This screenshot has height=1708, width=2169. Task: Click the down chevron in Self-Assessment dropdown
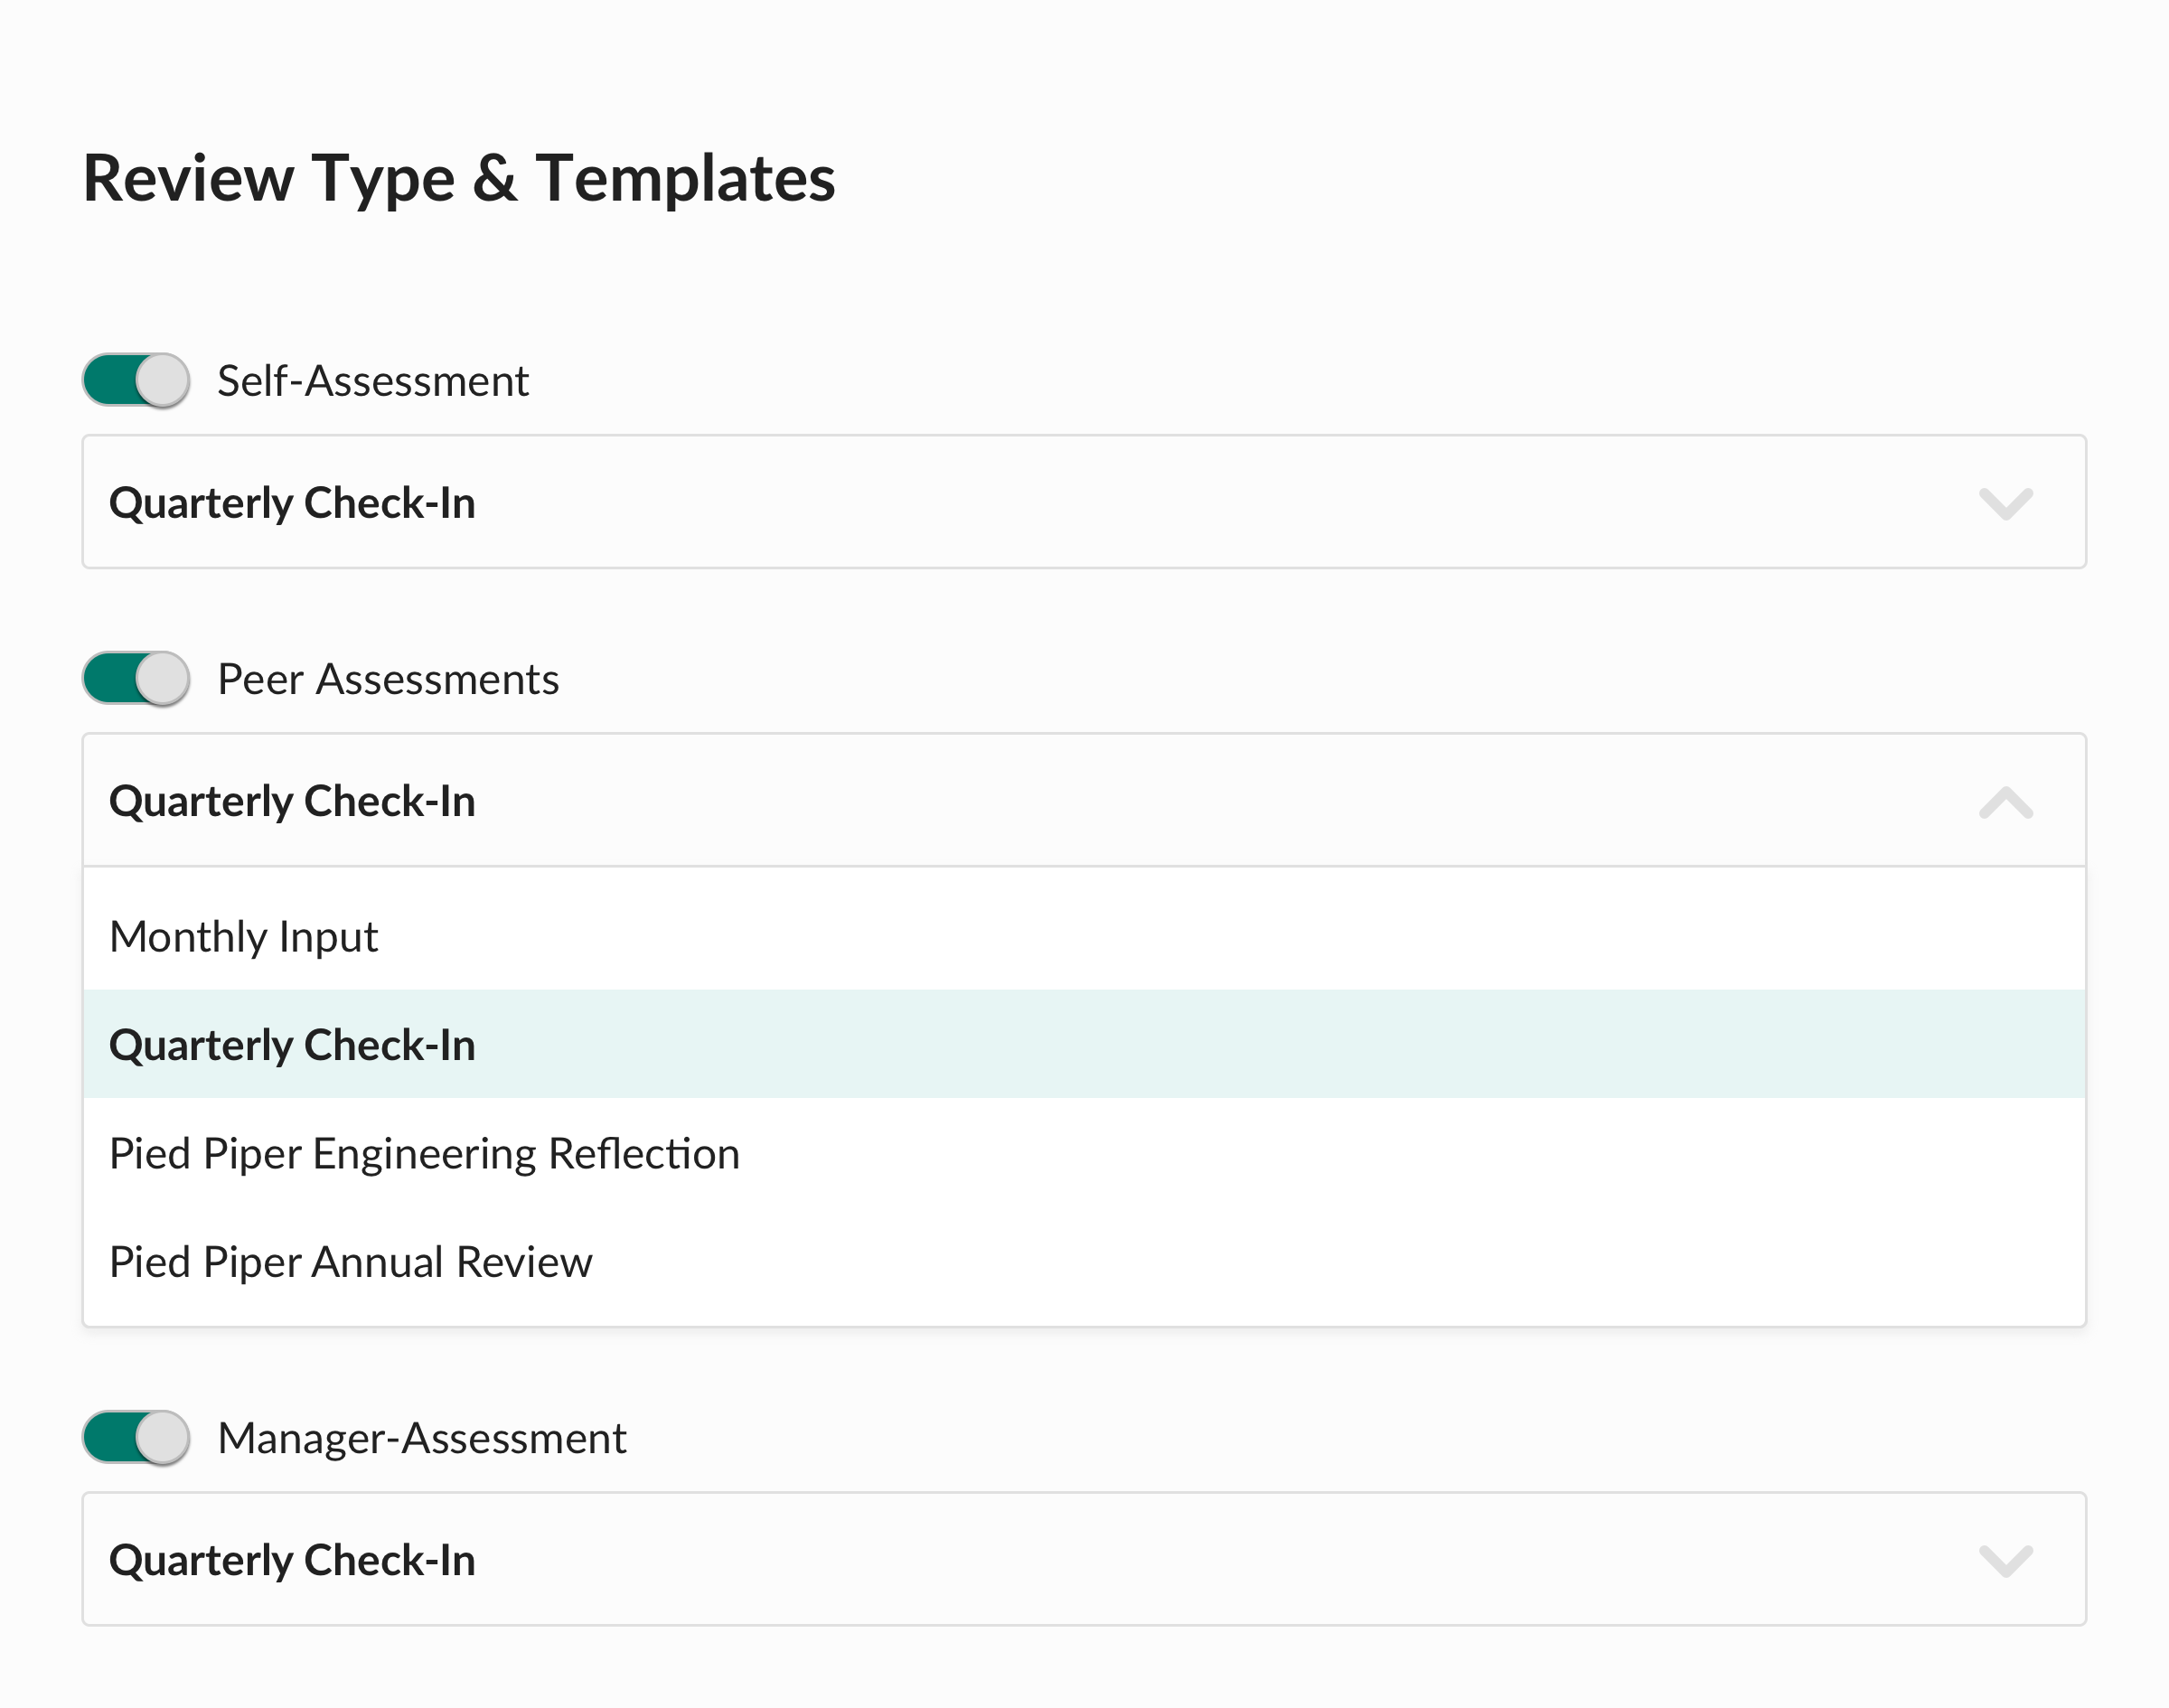pos(2005,503)
